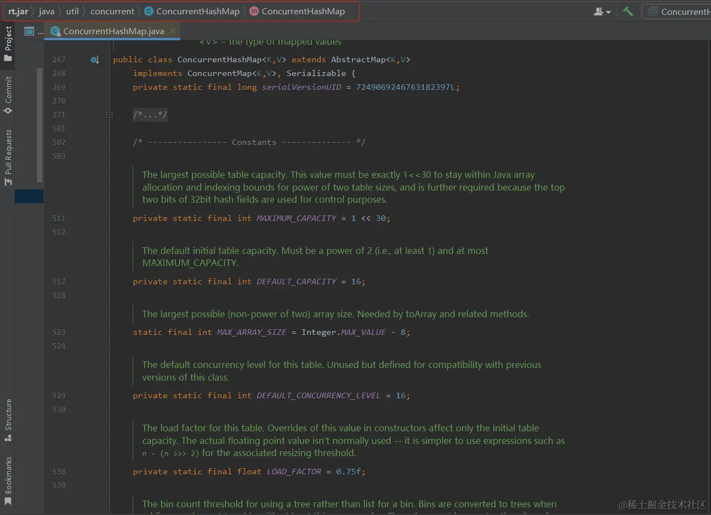Open the Bookmarks tool window
The width and height of the screenshot is (711, 515).
(x=8, y=481)
